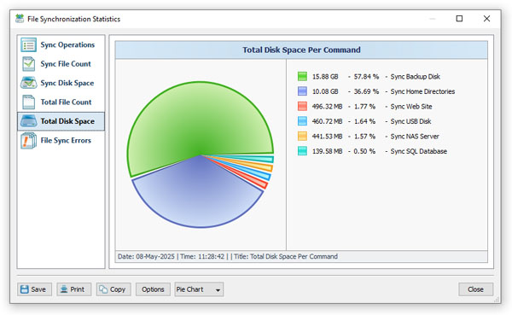This screenshot has height=315, width=512.
Task: Open the chart Options dialog
Action: point(153,289)
